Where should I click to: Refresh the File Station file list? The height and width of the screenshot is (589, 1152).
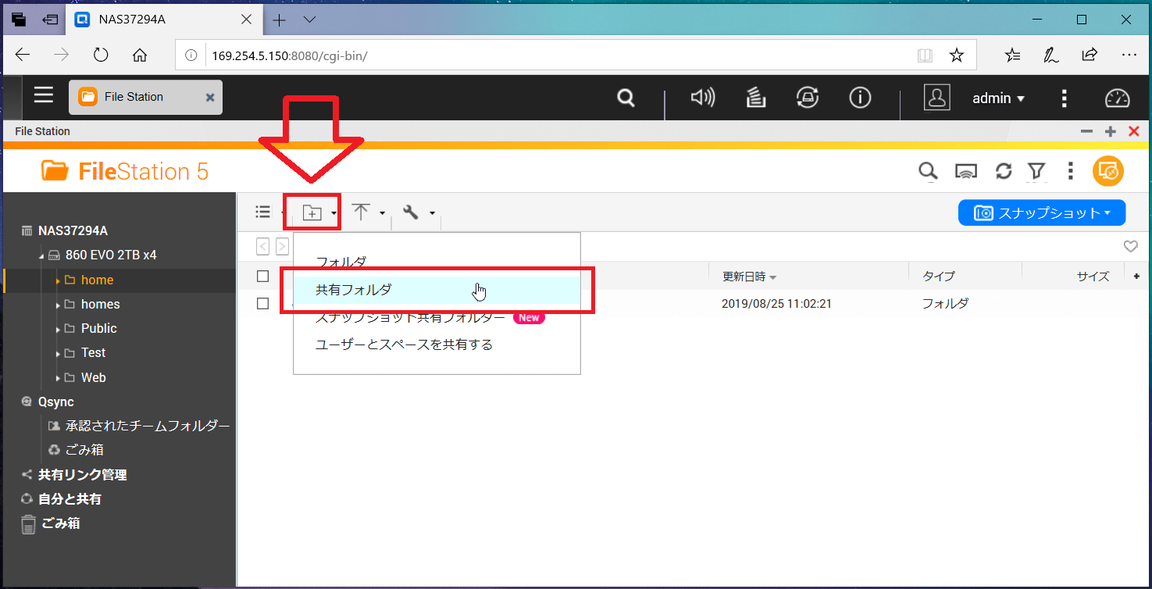1004,171
